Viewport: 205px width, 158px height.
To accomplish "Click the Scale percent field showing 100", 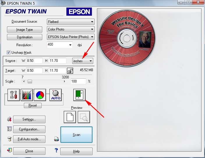I will pyautogui.click(x=78, y=81).
